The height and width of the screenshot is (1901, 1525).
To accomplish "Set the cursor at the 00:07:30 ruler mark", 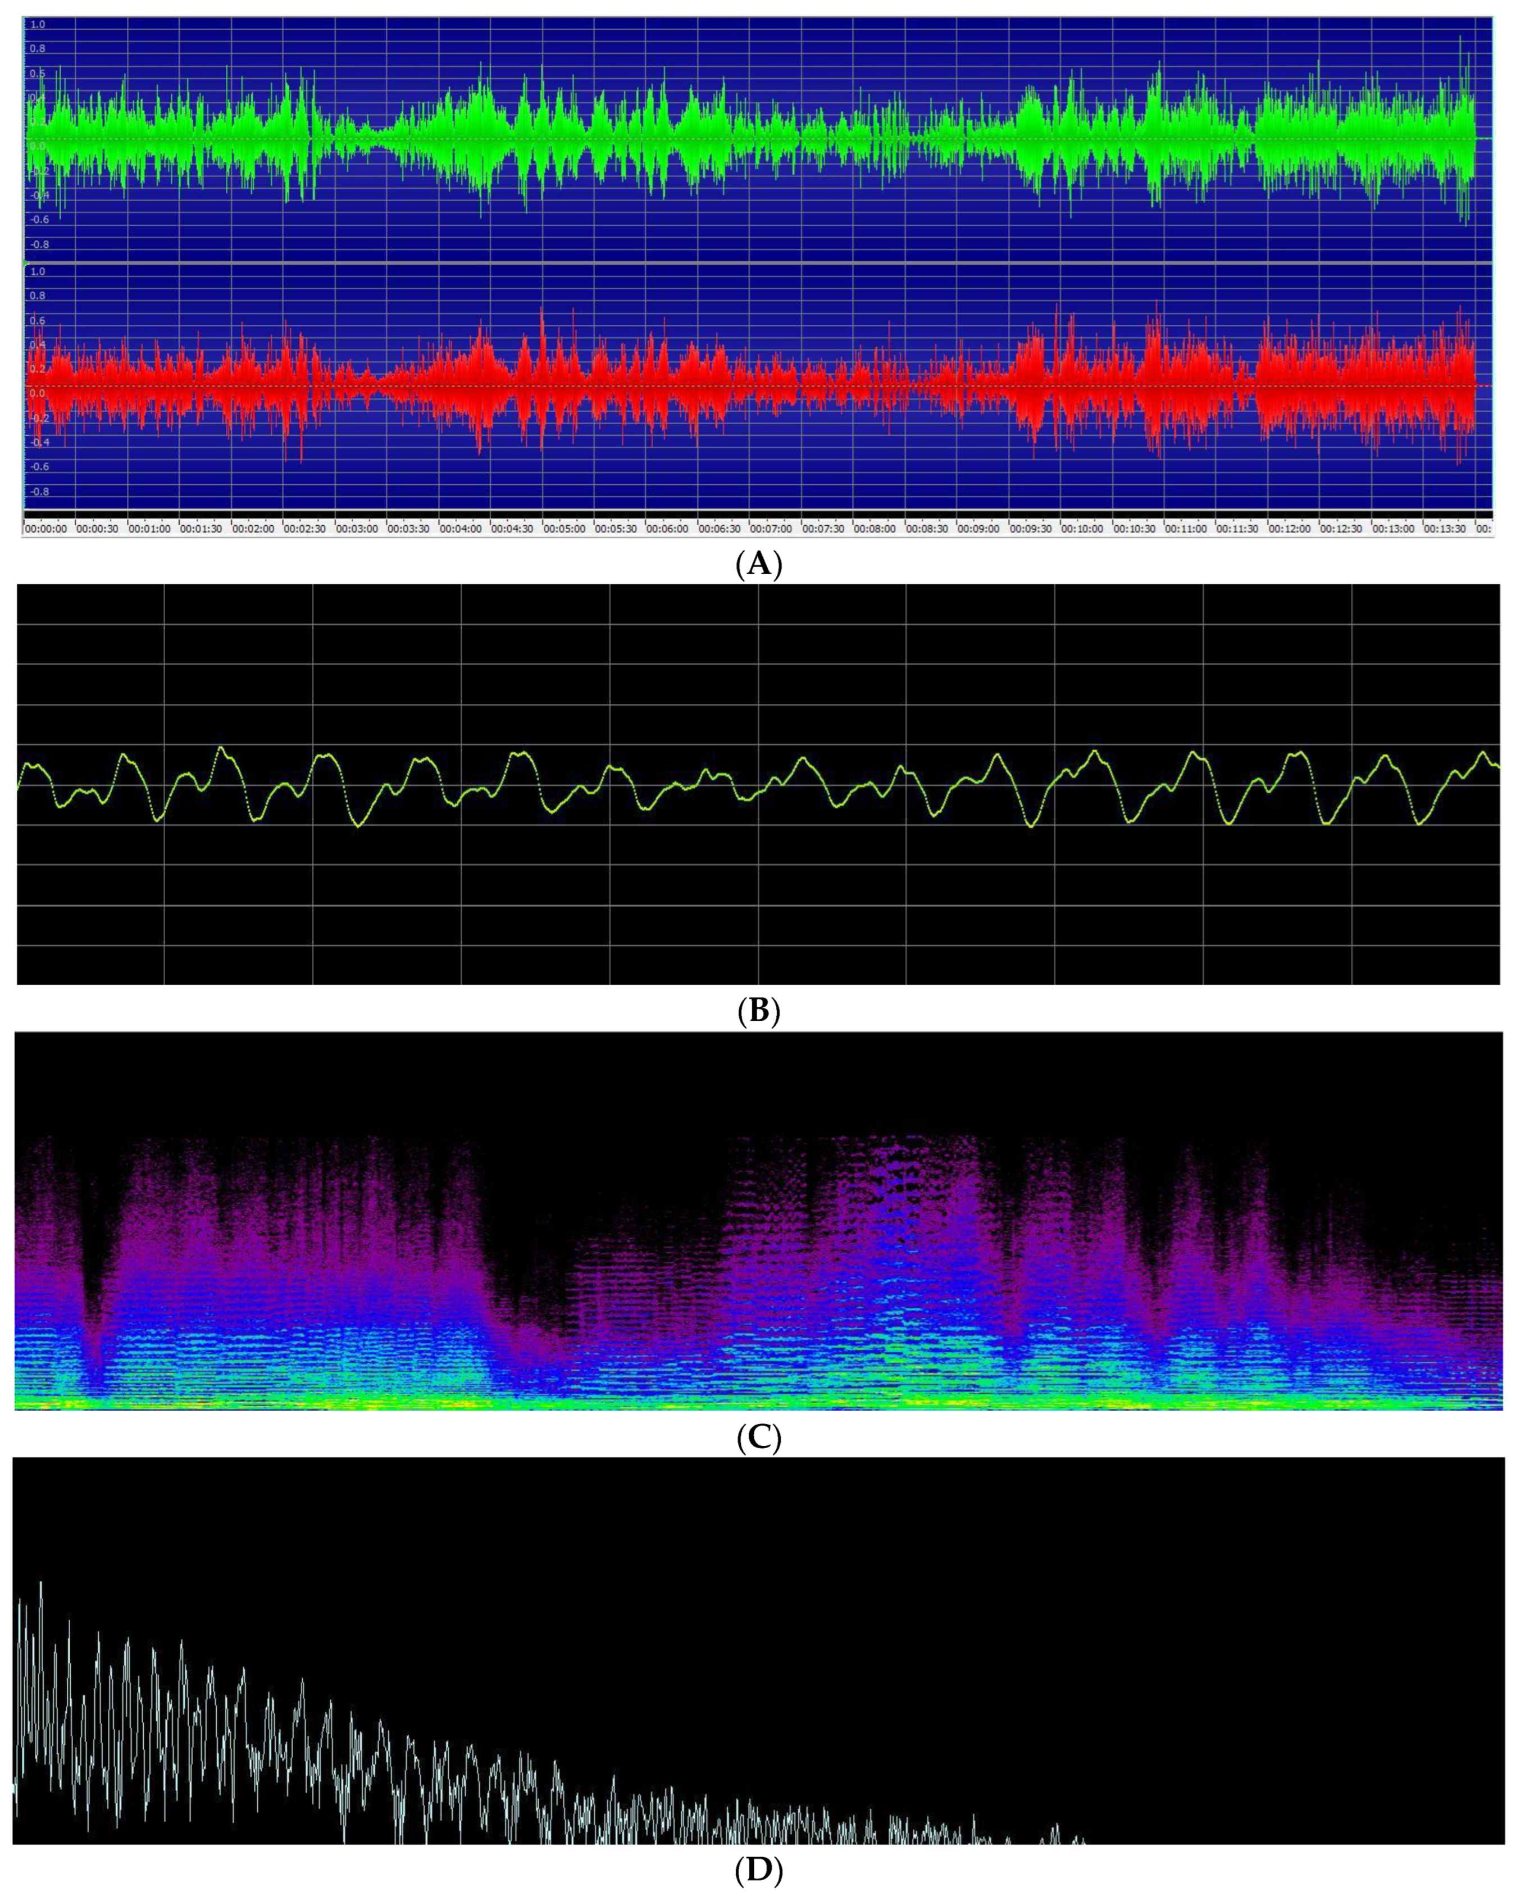I will 824,530.
